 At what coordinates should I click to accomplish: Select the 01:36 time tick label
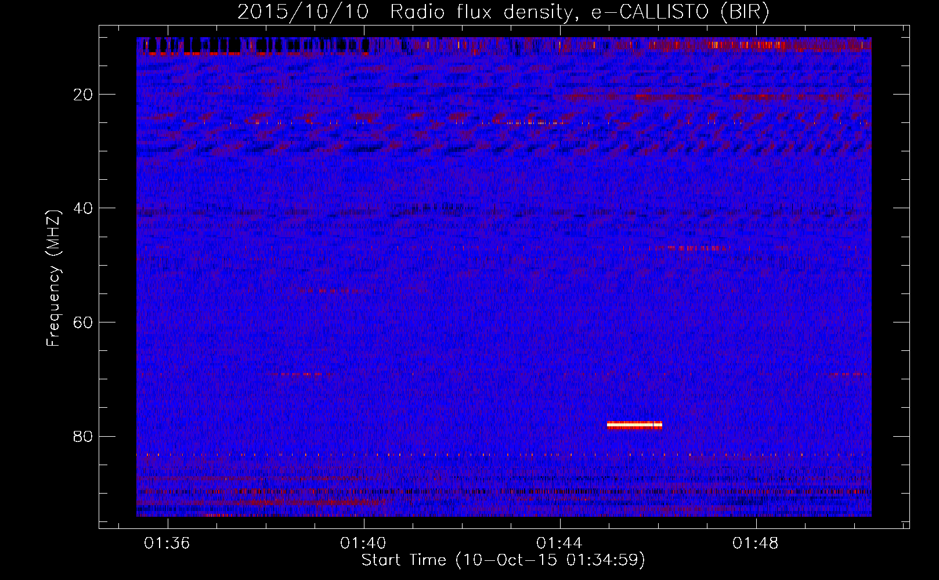click(x=167, y=543)
